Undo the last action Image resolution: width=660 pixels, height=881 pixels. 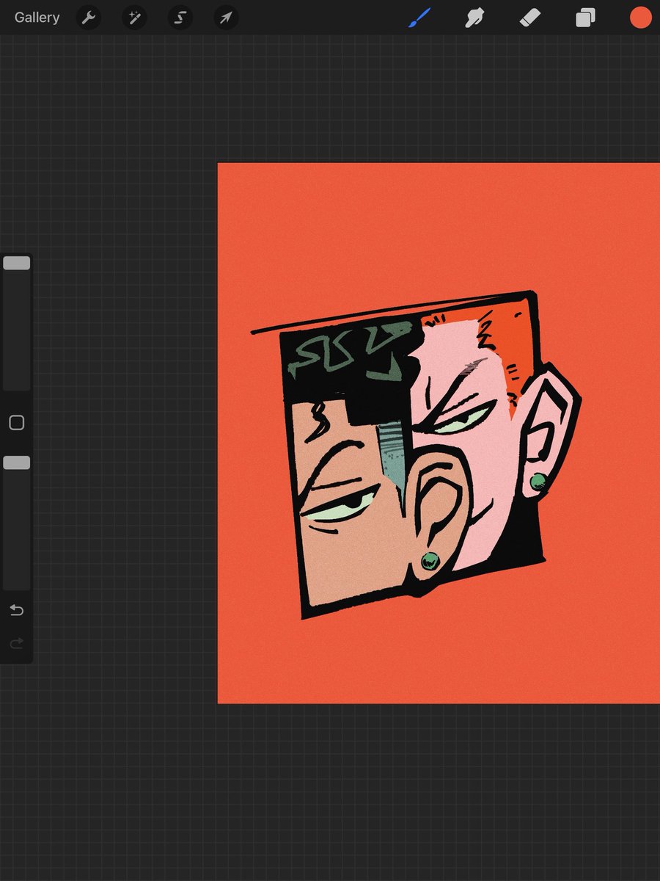pos(16,610)
